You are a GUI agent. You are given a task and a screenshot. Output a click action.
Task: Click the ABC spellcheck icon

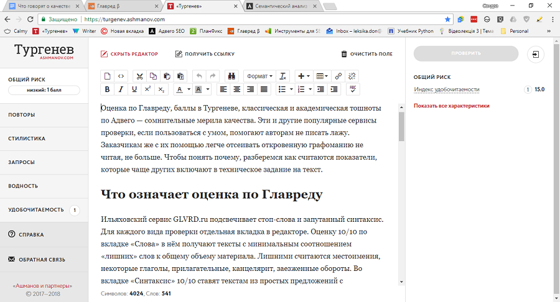pyautogui.click(x=353, y=89)
